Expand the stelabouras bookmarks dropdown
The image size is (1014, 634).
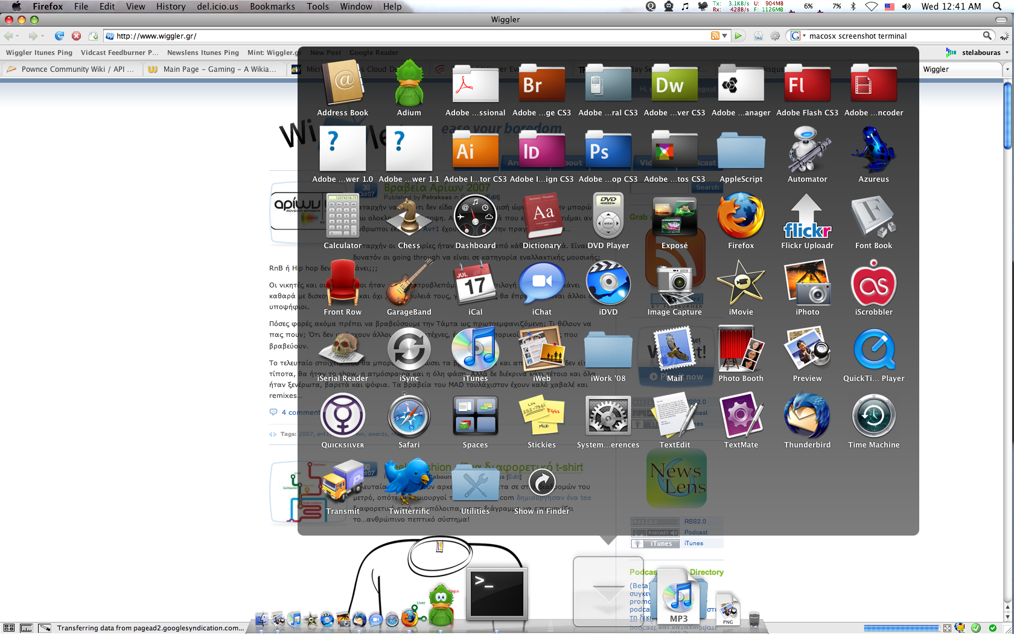(x=1007, y=53)
